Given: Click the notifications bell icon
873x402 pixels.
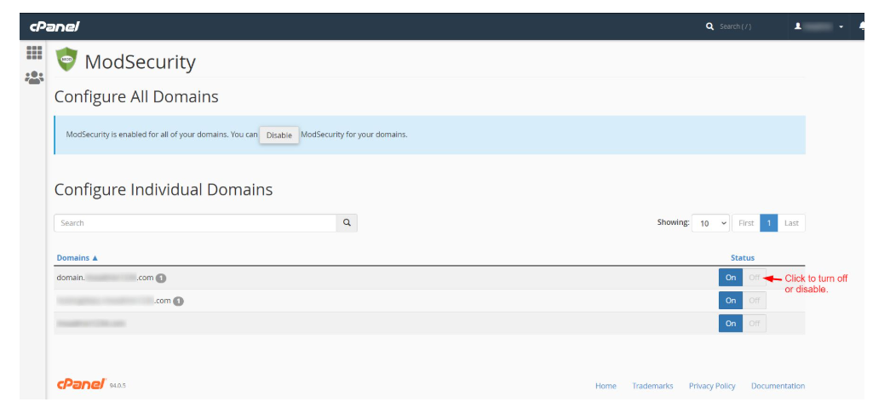Looking at the screenshot, I should coord(864,26).
